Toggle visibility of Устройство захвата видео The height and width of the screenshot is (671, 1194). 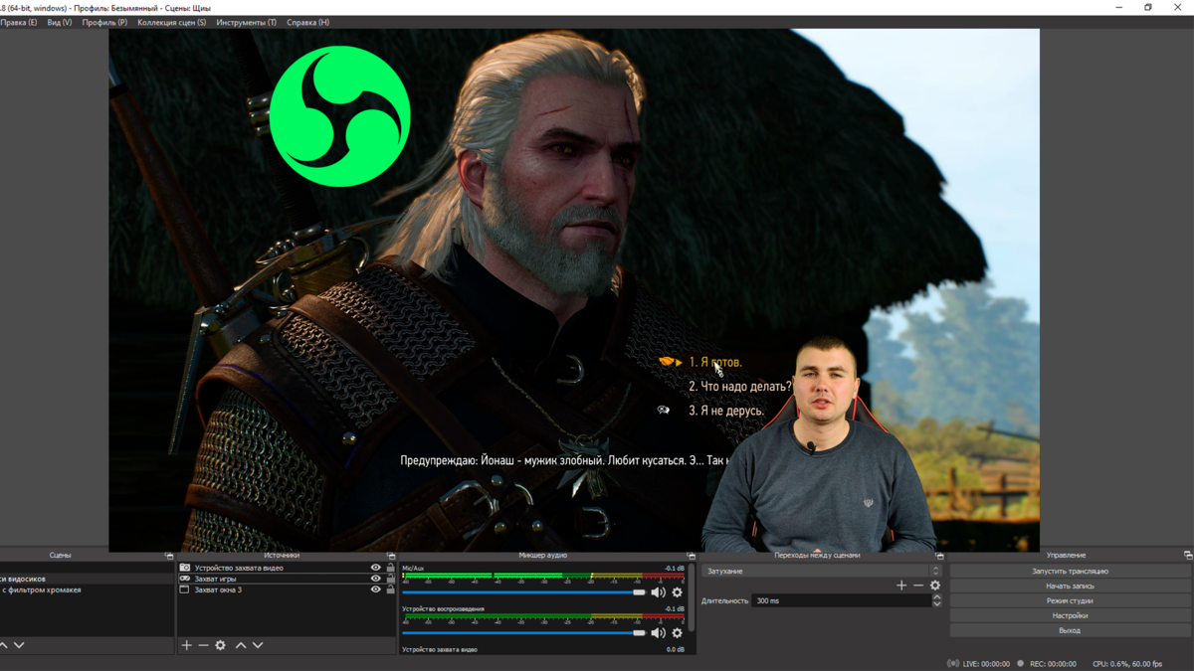coord(376,568)
